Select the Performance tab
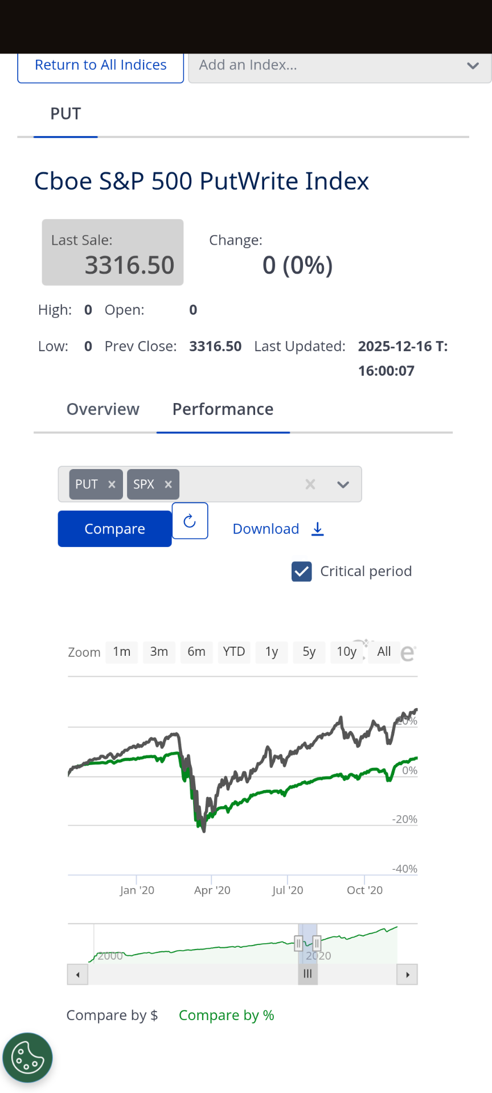Viewport: 492px width, 1093px height. (x=223, y=409)
